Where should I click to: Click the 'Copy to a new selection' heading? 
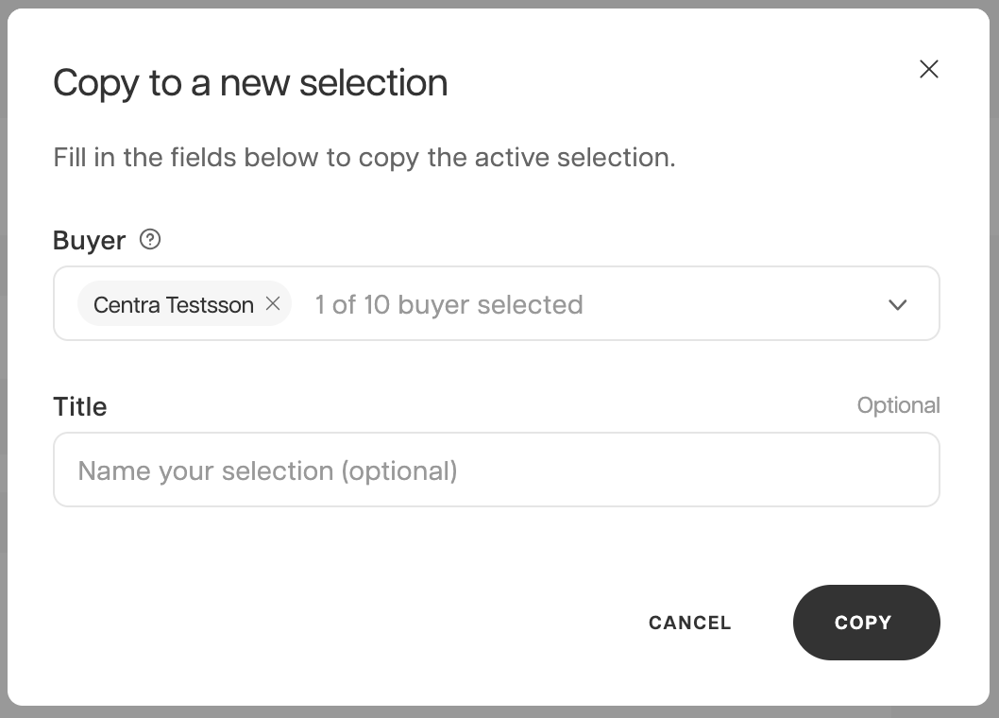tap(250, 83)
